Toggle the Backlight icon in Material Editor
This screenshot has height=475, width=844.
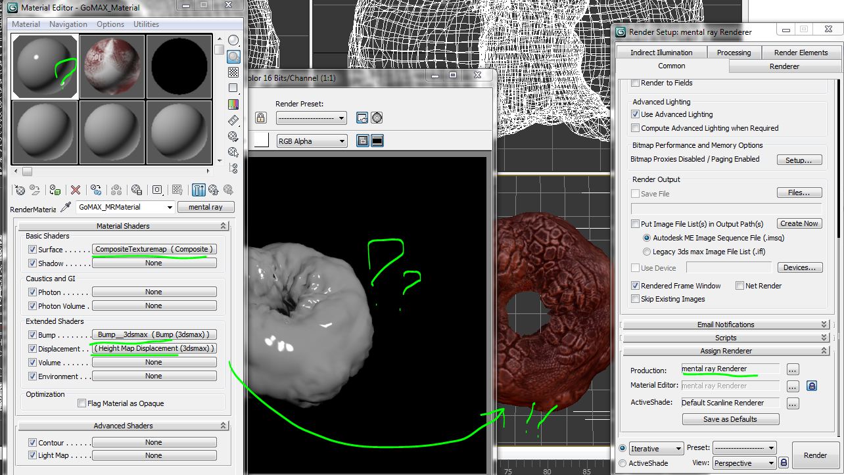point(233,57)
